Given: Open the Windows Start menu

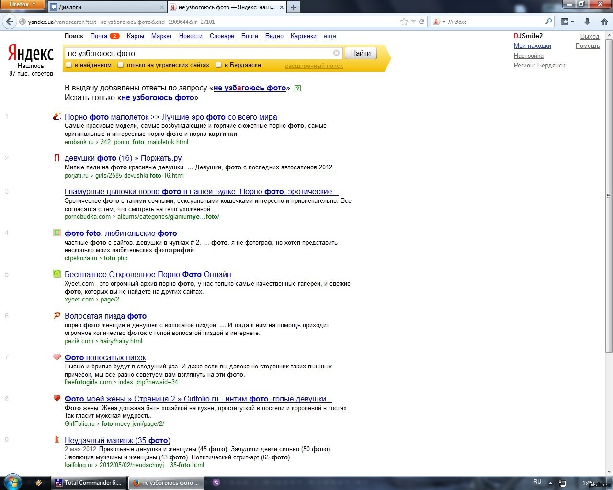Looking at the screenshot, I should coord(12,483).
